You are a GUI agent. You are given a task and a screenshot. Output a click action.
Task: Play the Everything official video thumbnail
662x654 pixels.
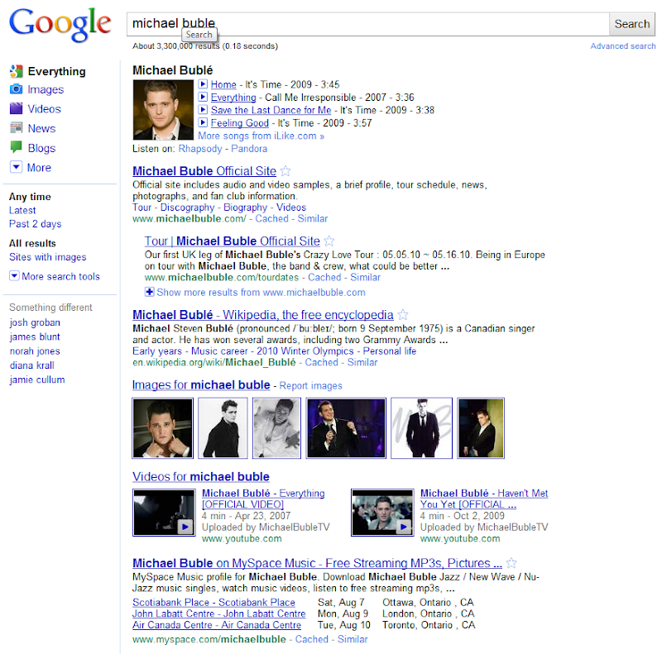tap(164, 513)
